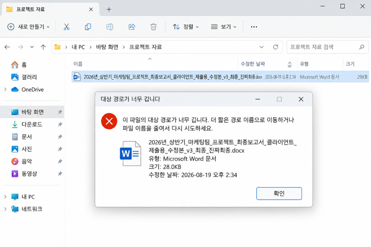Screen dimensions: 371x247
Task: Go back with the left arrow
Action: point(7,47)
